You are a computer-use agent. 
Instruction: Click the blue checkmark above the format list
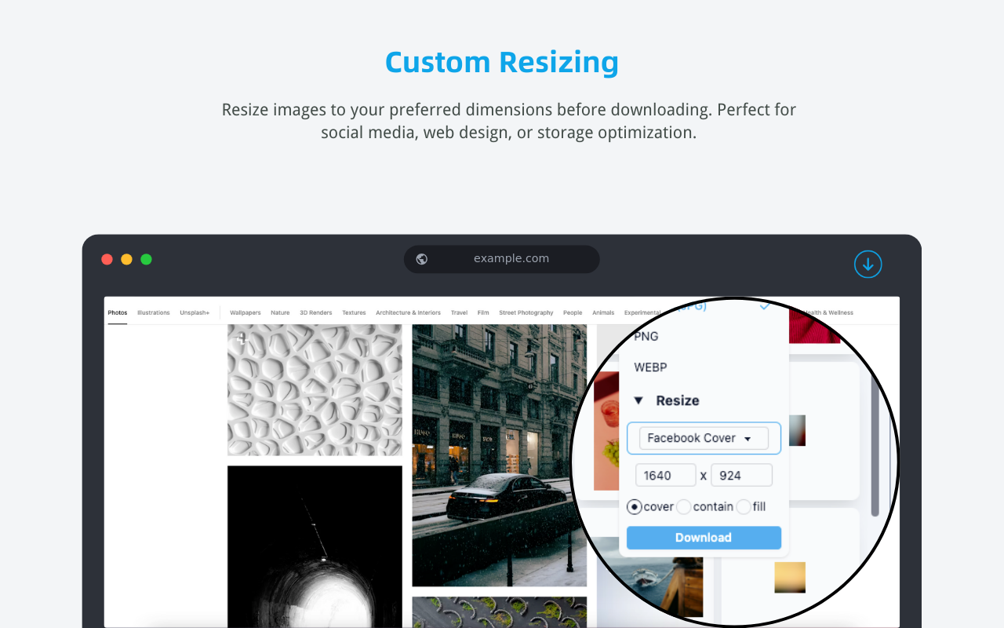point(764,307)
